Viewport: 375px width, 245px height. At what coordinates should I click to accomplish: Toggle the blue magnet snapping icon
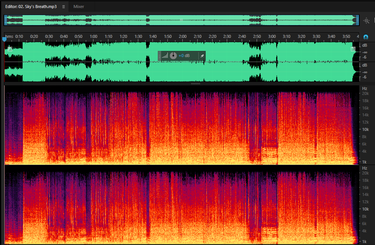(x=366, y=37)
